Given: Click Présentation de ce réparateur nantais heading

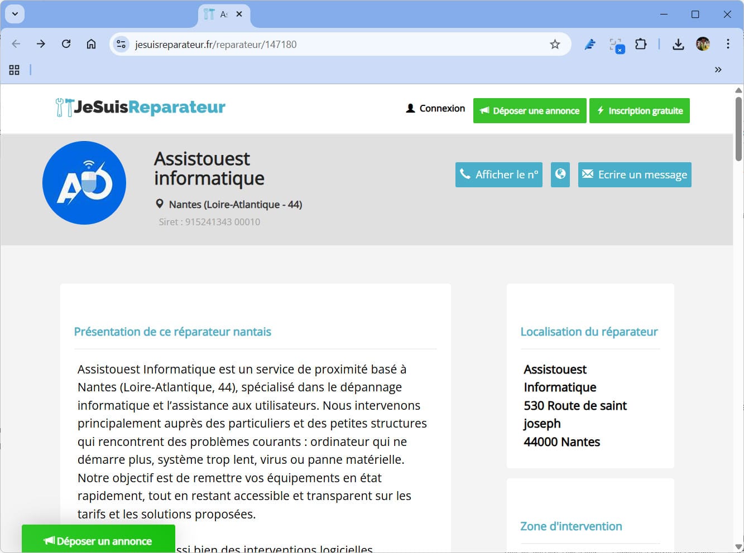Looking at the screenshot, I should pos(172,332).
